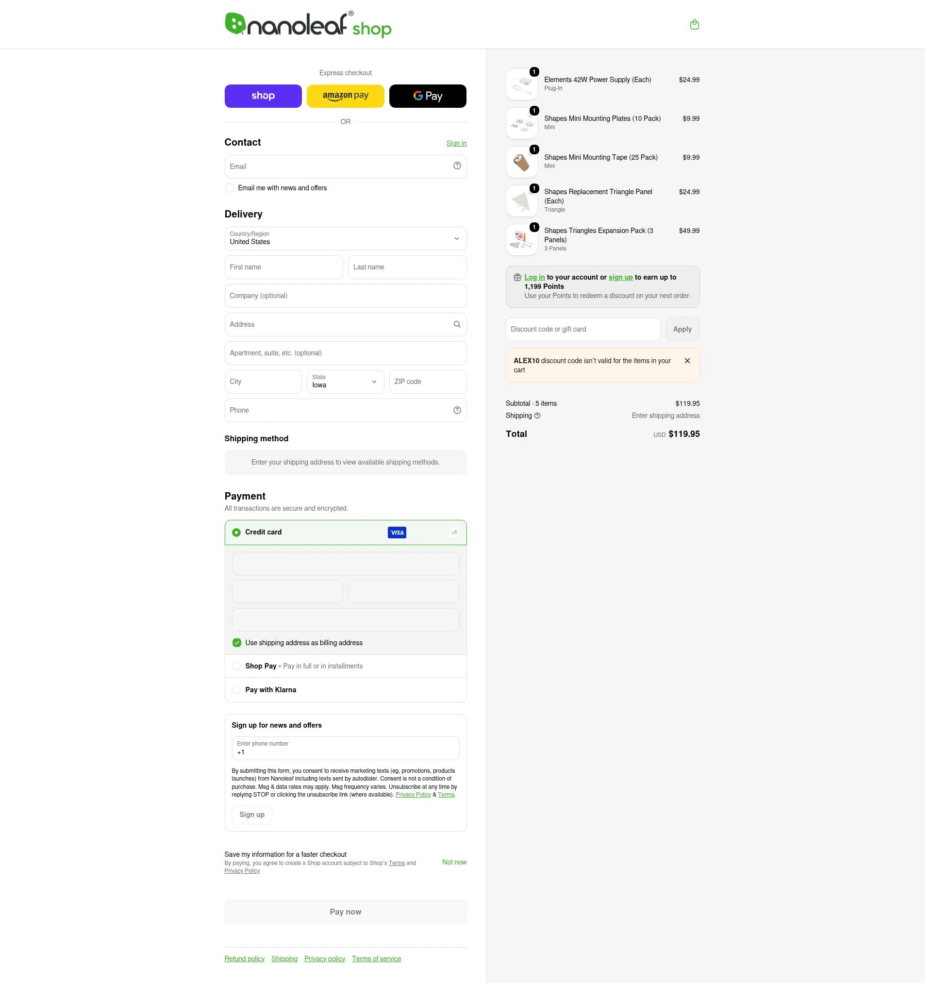Open the Country/Region dropdown
The image size is (932, 983).
tap(348, 240)
